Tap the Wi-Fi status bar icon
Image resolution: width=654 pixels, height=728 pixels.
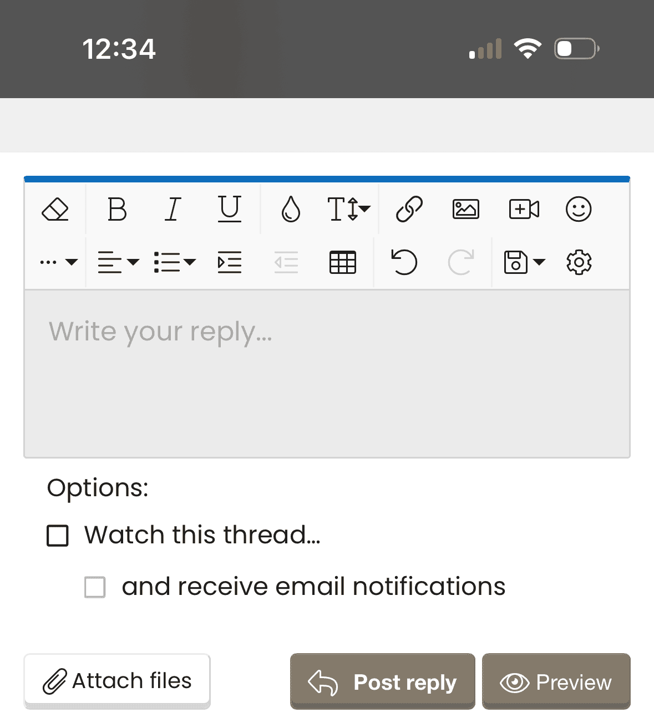click(x=528, y=49)
